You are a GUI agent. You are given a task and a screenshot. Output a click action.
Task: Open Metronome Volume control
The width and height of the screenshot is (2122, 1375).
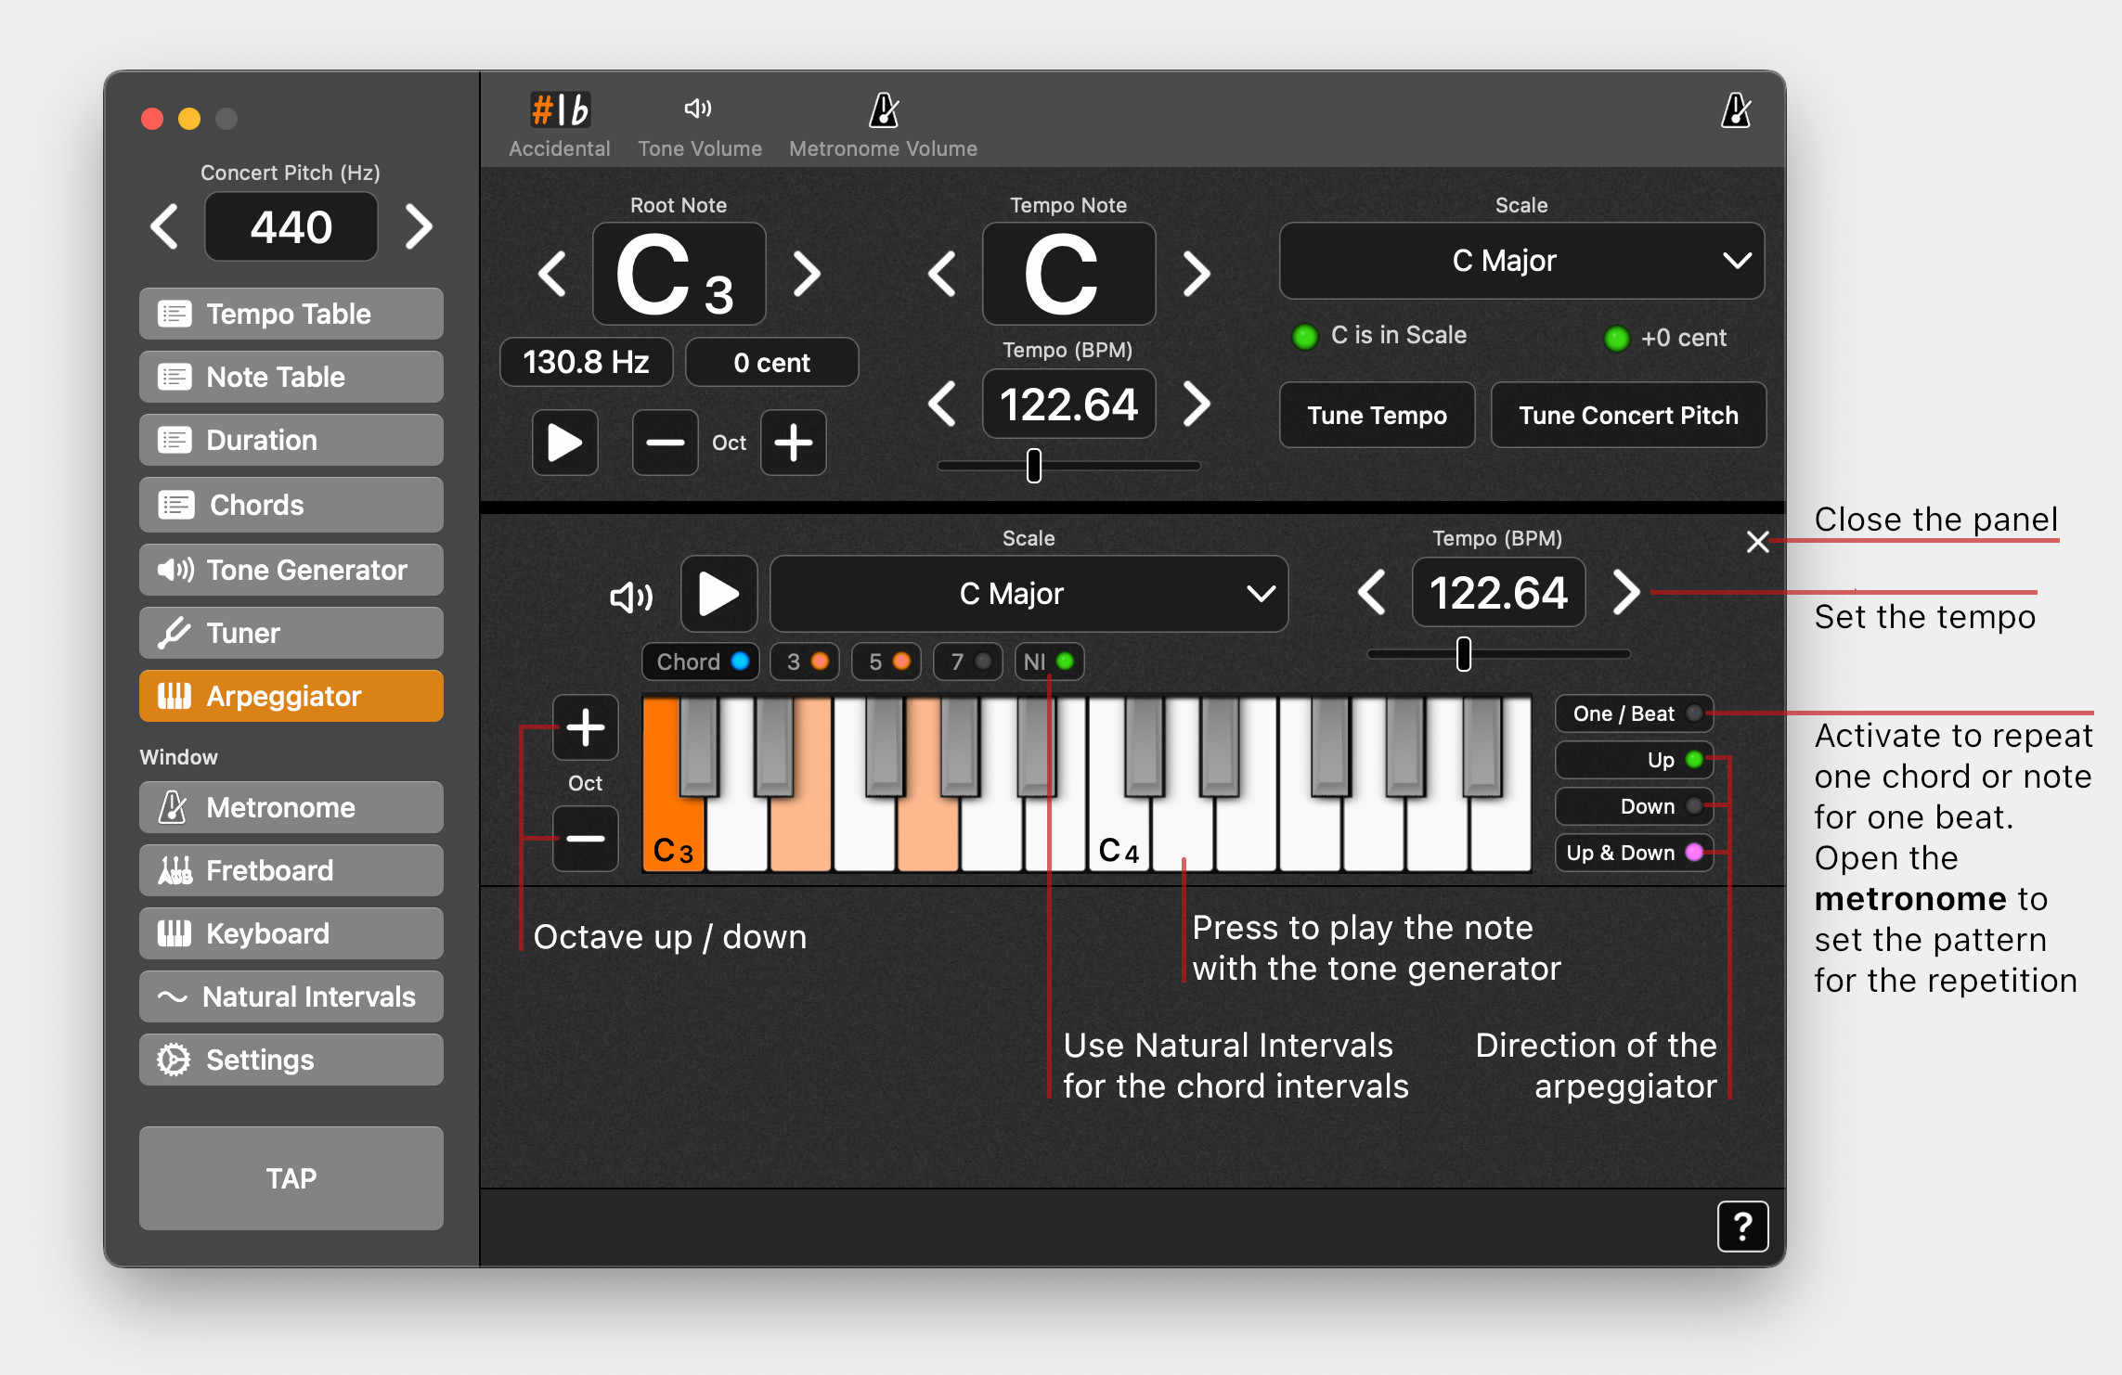[883, 125]
